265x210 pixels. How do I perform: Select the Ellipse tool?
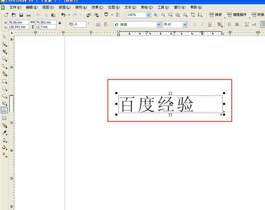(x=4, y=88)
